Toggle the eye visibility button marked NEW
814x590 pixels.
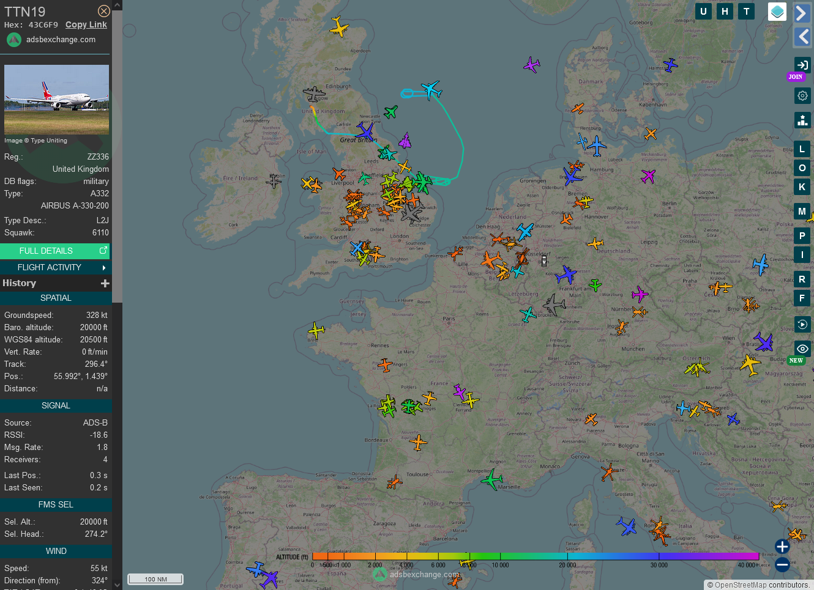802,348
